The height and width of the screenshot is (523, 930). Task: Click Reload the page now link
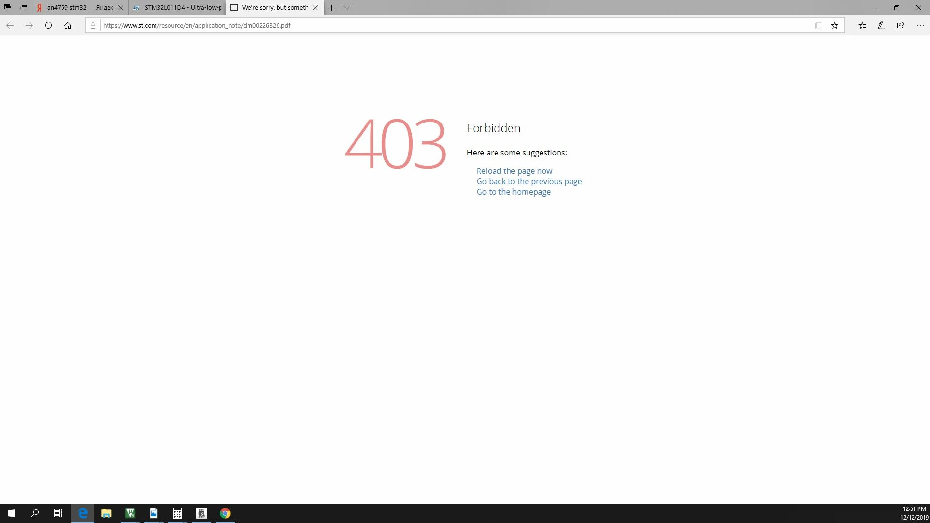point(514,171)
